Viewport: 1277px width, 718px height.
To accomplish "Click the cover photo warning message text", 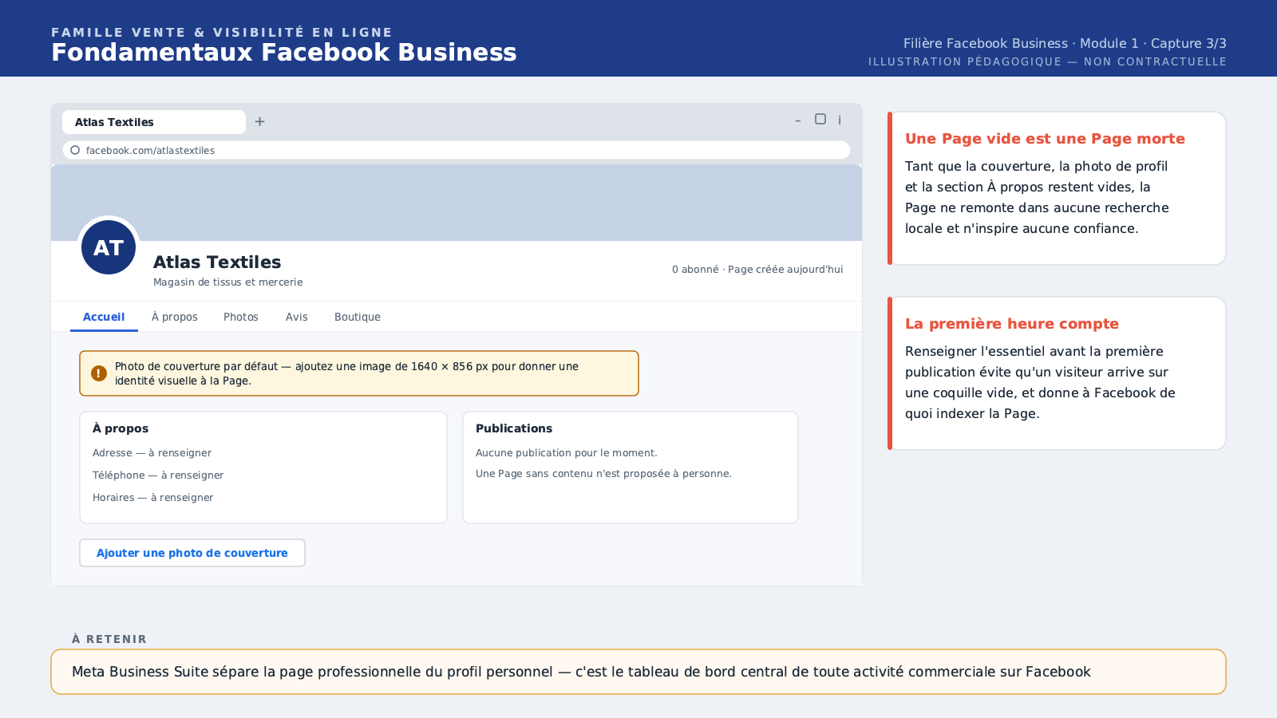I will click(x=346, y=373).
